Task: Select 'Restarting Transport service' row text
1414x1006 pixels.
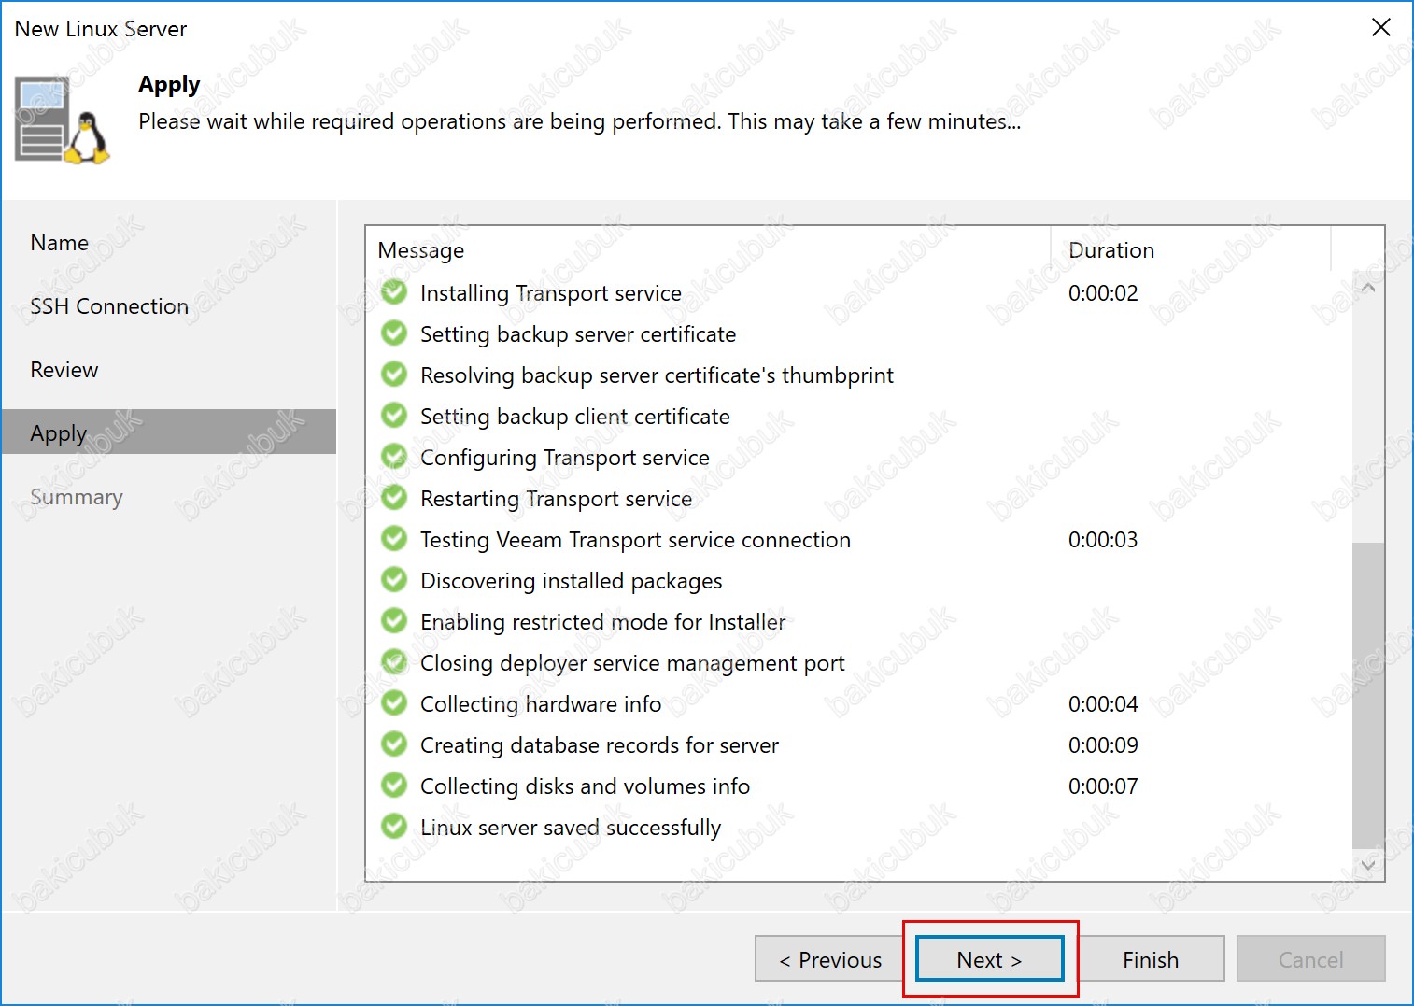Action: click(557, 499)
